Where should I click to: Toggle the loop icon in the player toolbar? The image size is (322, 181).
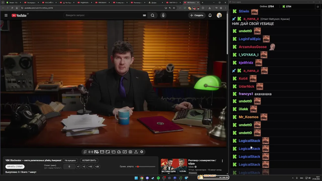click(x=85, y=152)
